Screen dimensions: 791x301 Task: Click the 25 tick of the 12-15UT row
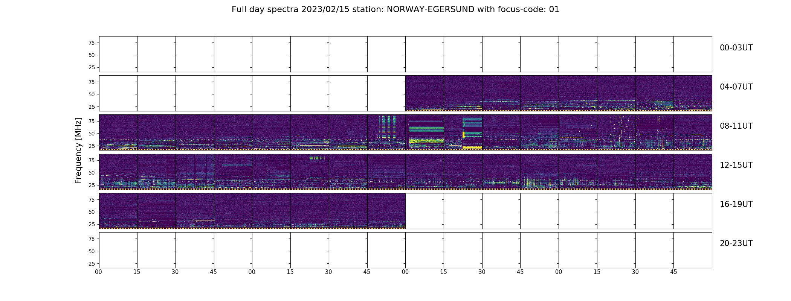pyautogui.click(x=91, y=185)
